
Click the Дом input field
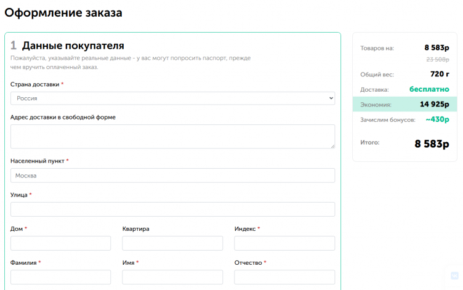click(60, 243)
